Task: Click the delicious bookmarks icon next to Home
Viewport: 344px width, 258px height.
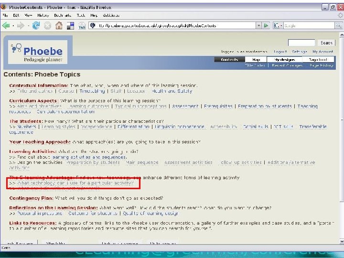Action: click(x=70, y=26)
